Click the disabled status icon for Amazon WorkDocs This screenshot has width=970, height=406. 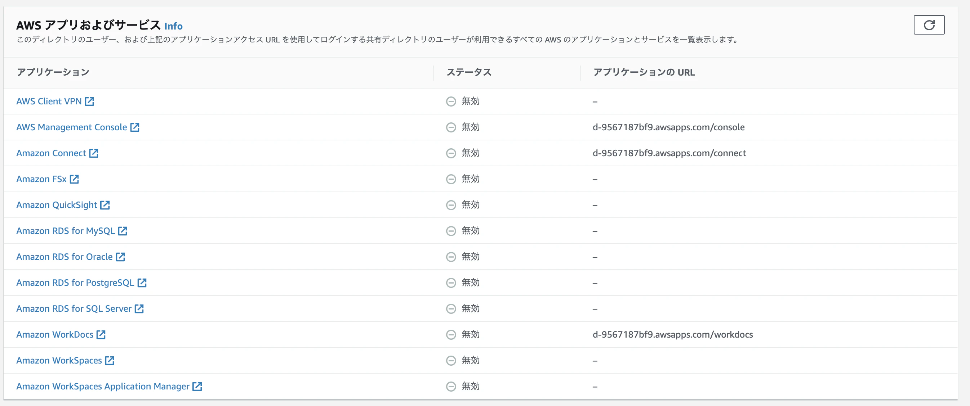point(451,335)
